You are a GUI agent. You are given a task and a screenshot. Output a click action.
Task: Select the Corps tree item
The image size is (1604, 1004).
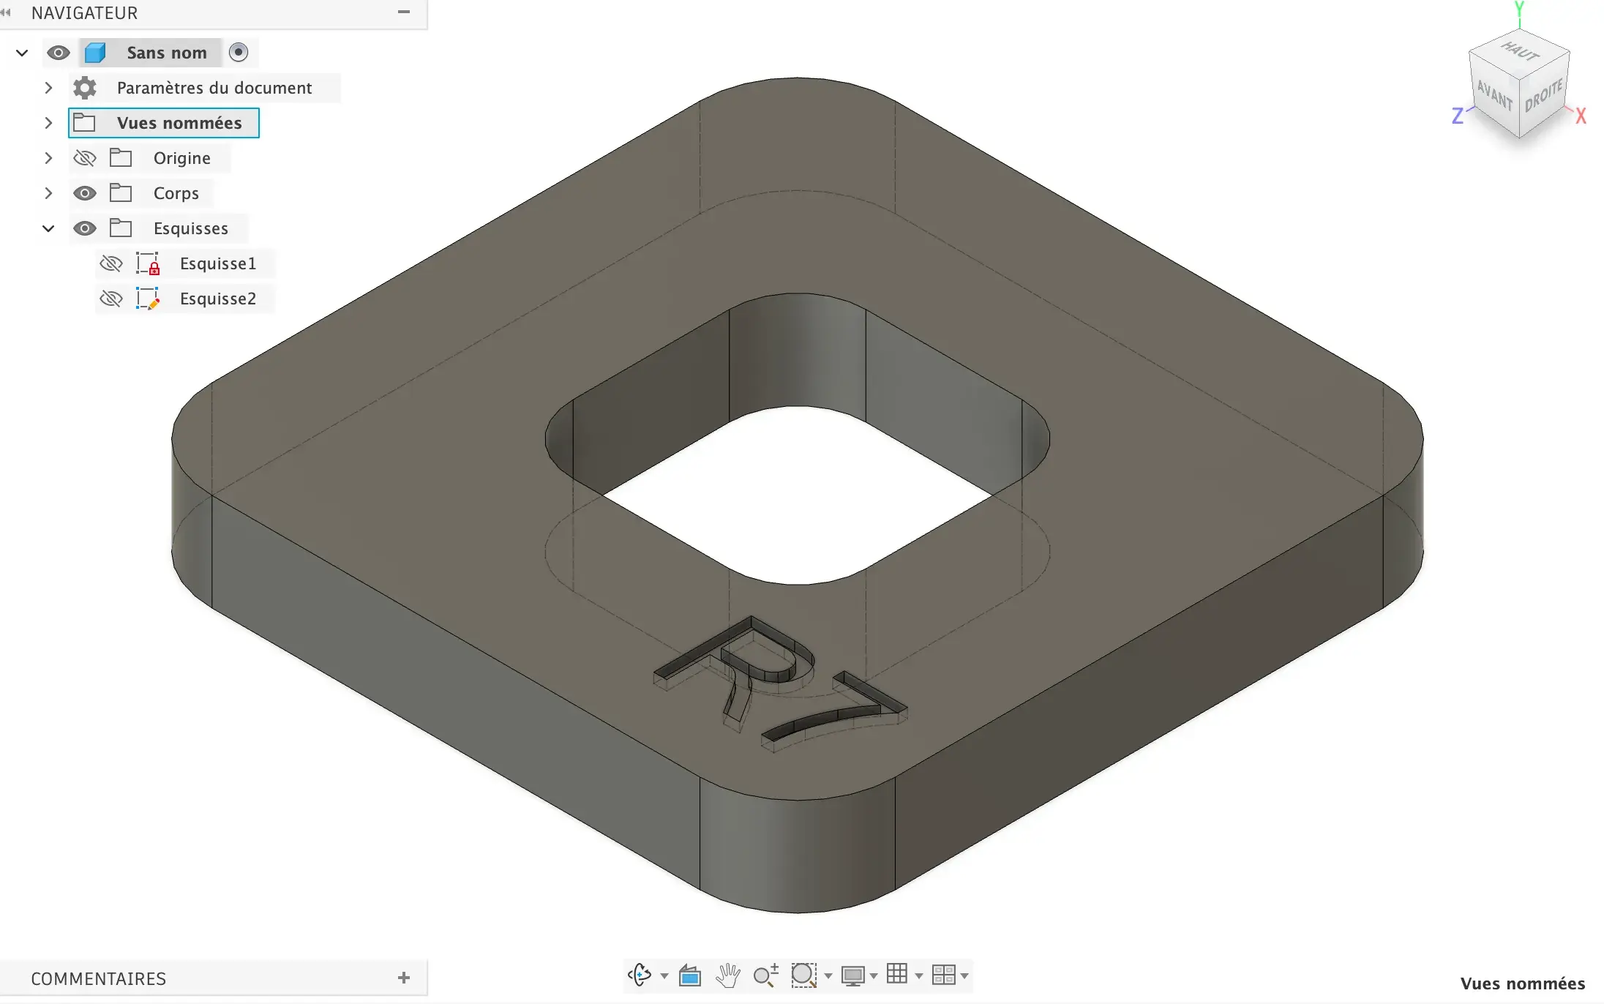point(176,193)
